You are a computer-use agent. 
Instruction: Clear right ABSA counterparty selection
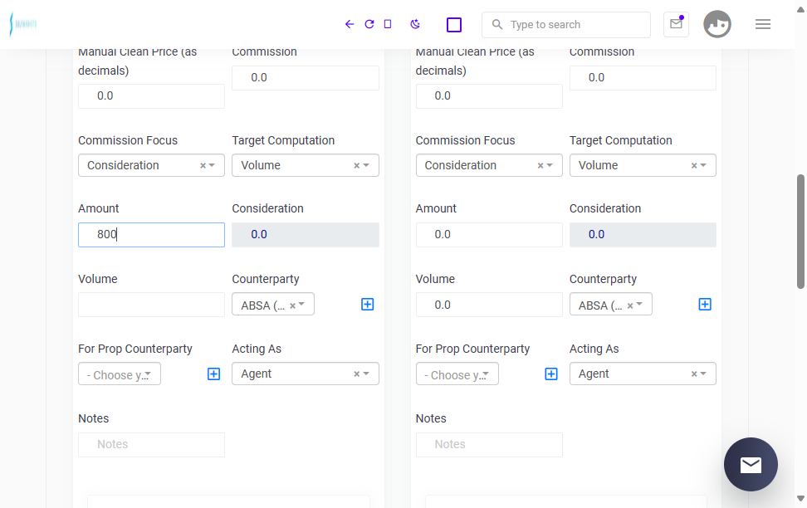click(x=630, y=305)
